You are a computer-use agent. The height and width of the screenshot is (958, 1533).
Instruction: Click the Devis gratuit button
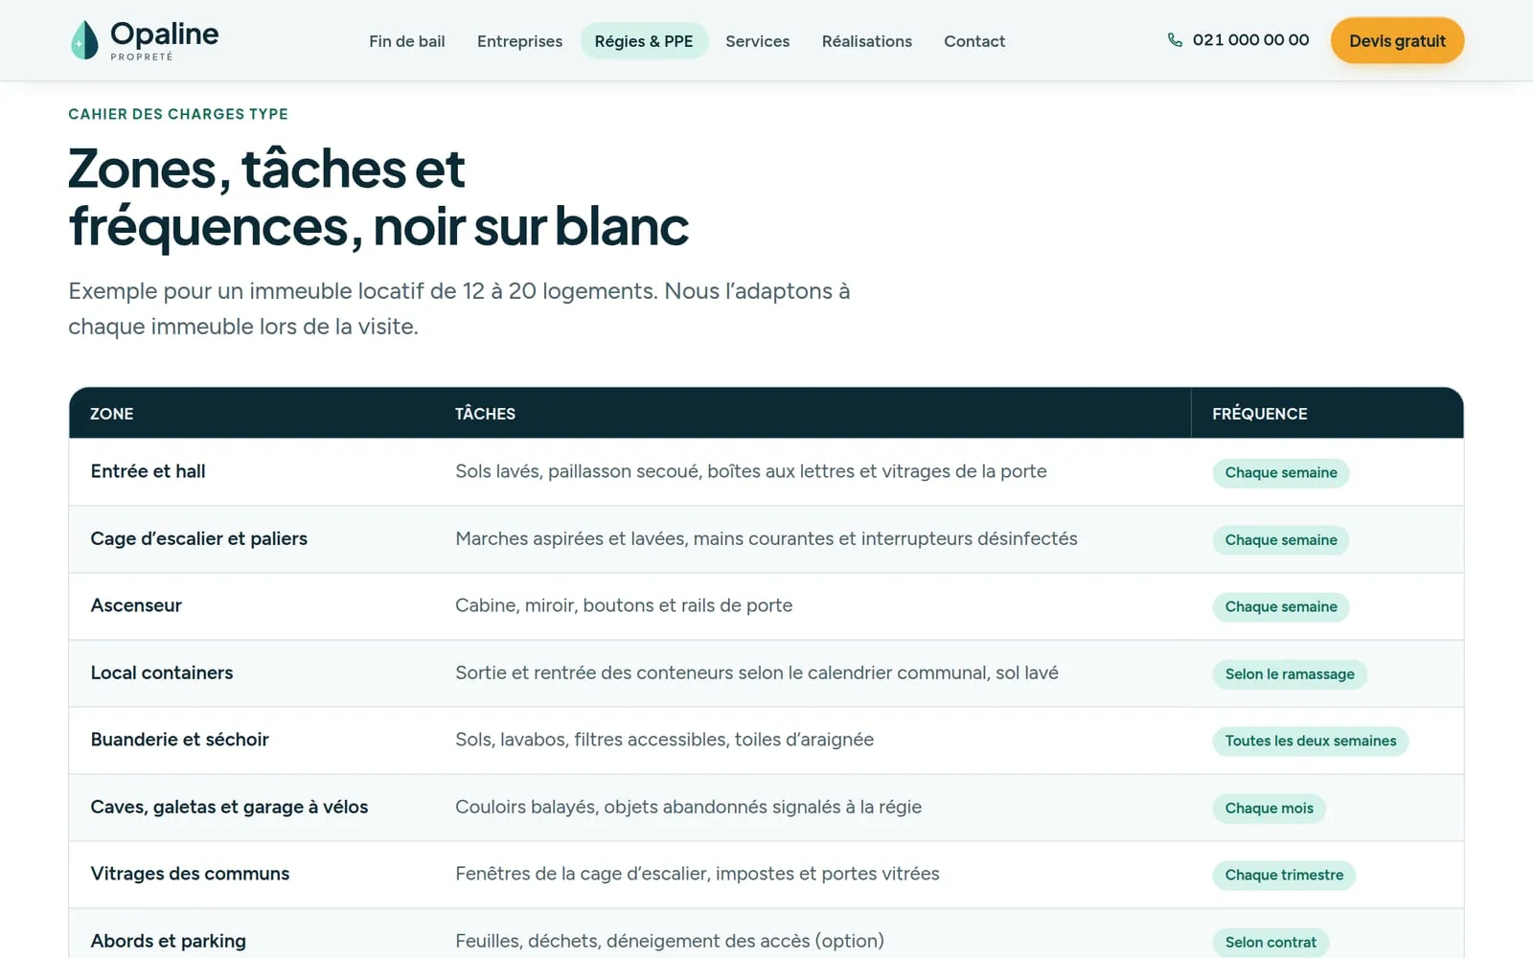click(1397, 40)
